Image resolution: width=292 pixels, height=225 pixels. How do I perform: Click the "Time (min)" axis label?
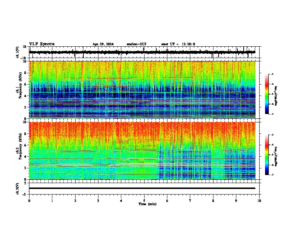tap(147, 204)
